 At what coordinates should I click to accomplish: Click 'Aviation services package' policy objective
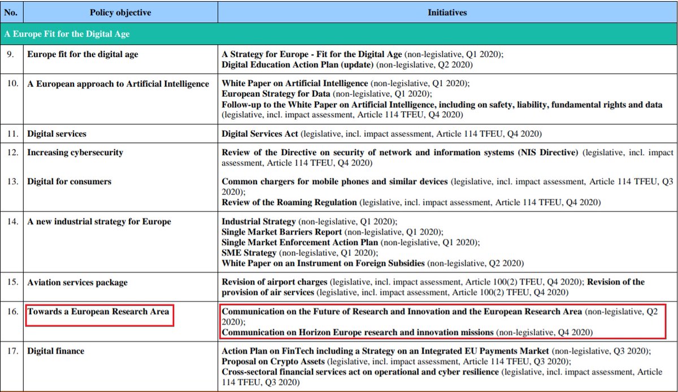pos(77,282)
